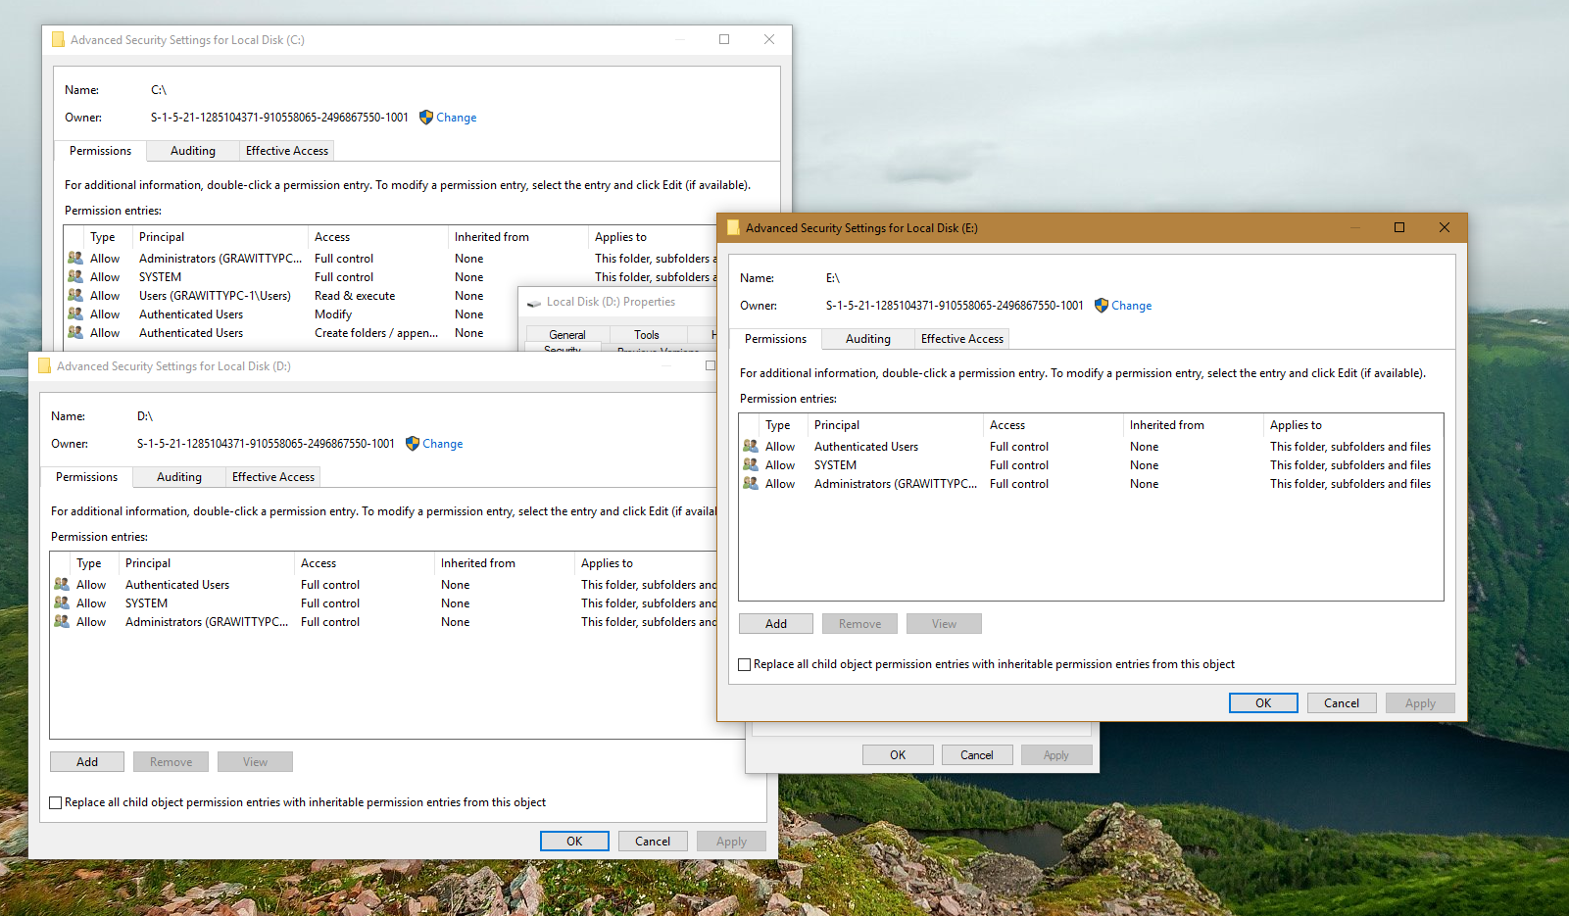The image size is (1569, 916).
Task: Open the General tab in Local Disk (D:) Properties
Action: (567, 335)
